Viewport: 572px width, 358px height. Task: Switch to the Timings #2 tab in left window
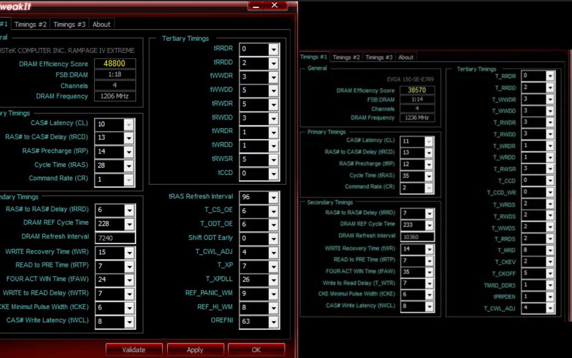click(30, 24)
